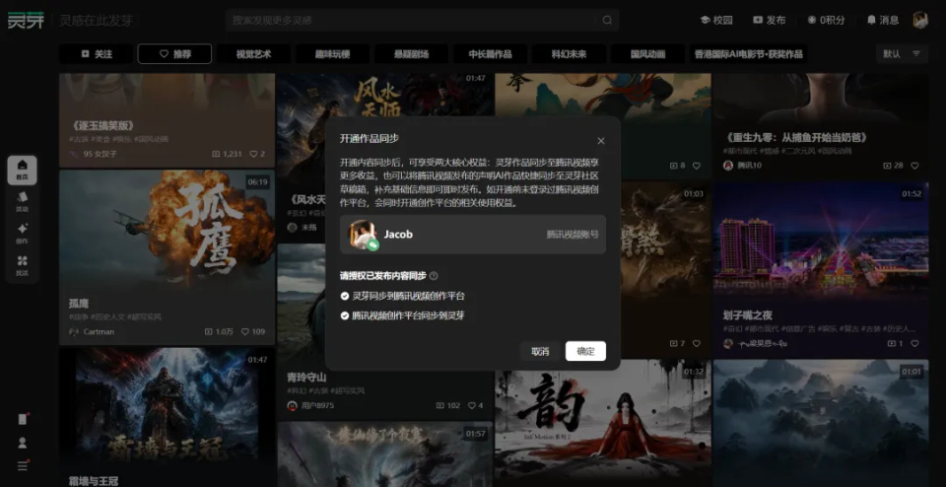This screenshot has width=946, height=487.
Task: Open the hamburger menu icon in sidebar
Action: click(x=23, y=466)
